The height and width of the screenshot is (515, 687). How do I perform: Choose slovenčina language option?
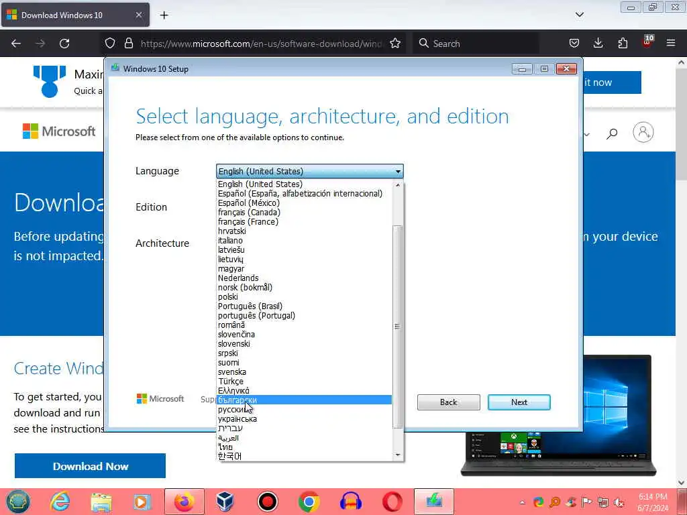[304, 335]
